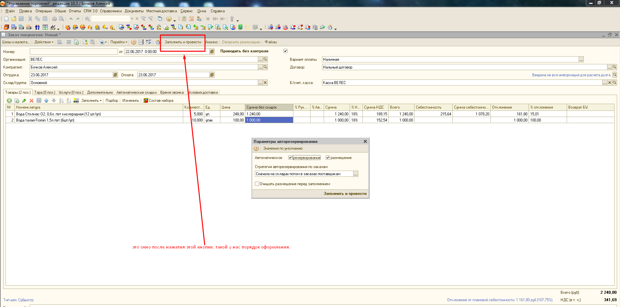Click magnifier next to Организация field
This screenshot has height=307, width=620.
coord(265,59)
